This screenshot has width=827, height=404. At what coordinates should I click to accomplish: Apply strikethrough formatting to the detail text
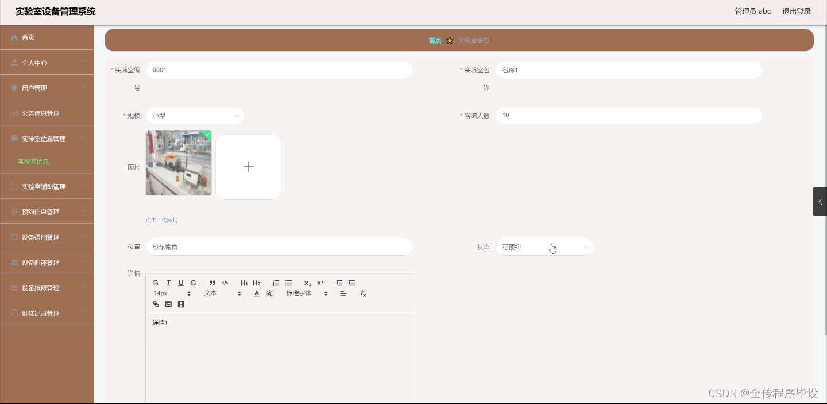[x=194, y=283]
